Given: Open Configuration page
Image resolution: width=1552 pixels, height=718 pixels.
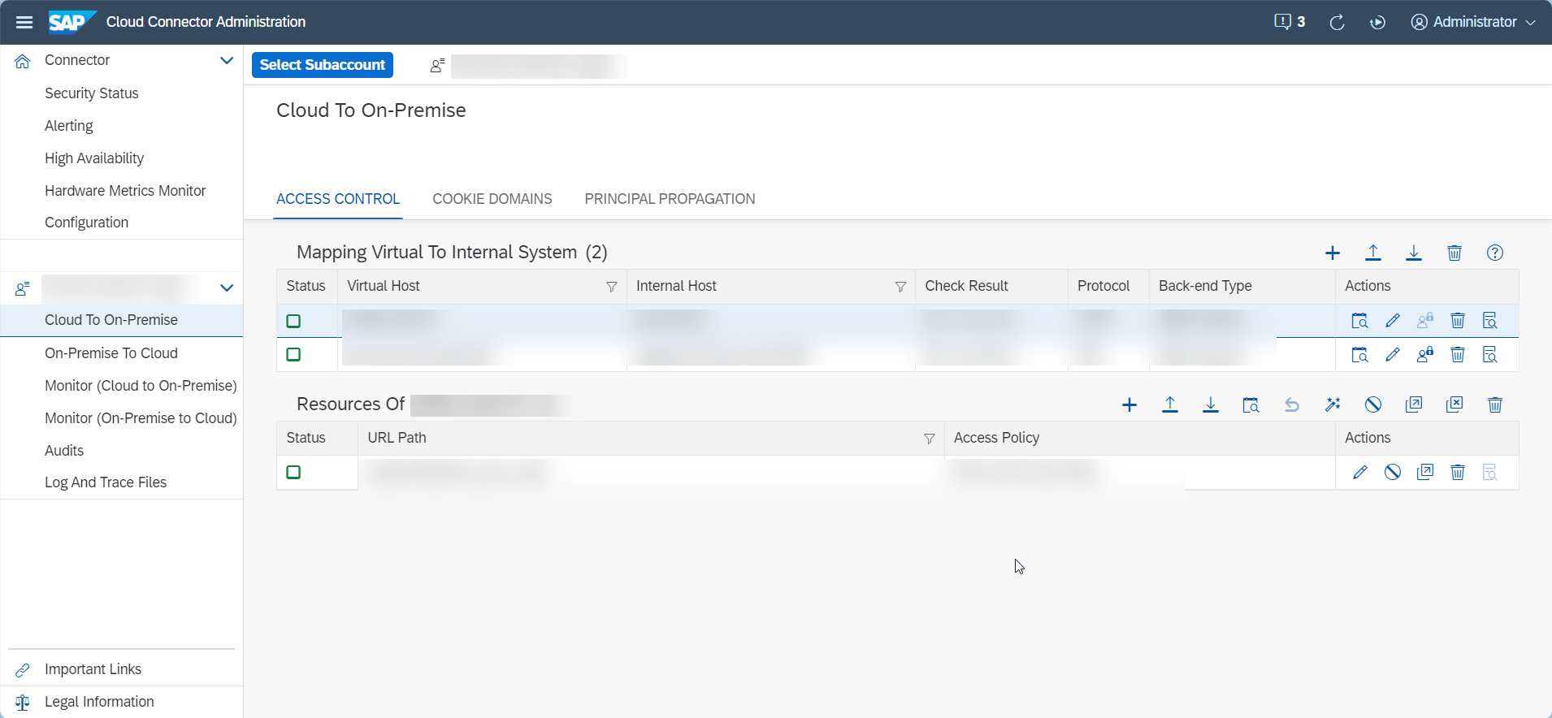Looking at the screenshot, I should point(86,223).
